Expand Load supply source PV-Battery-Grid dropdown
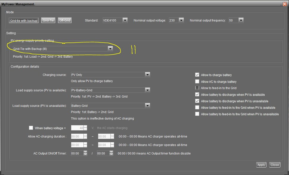Viewport: 289px width, 175px height. (147, 90)
